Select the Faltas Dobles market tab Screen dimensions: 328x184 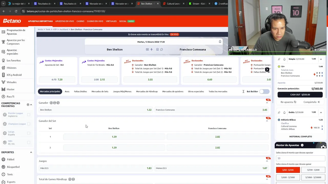point(80,91)
